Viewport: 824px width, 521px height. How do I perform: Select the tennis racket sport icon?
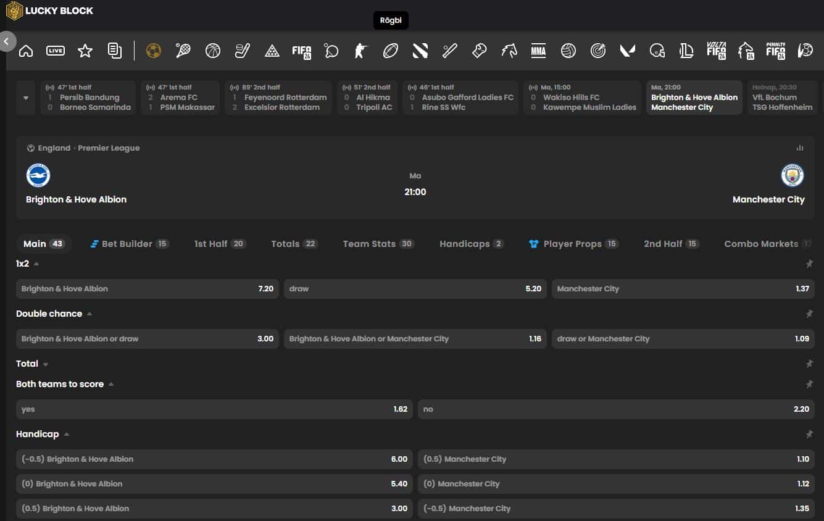[x=183, y=51]
